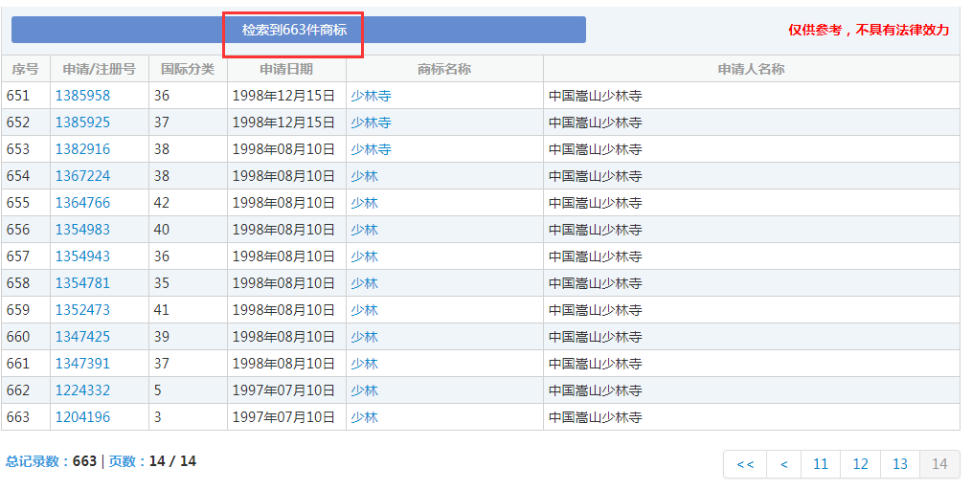This screenshot has height=490, width=972.
Task: Open 少林 trademark in row 657
Action: pos(364,256)
